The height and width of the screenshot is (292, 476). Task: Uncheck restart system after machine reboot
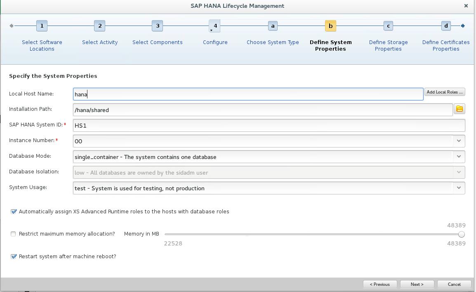tap(13, 256)
